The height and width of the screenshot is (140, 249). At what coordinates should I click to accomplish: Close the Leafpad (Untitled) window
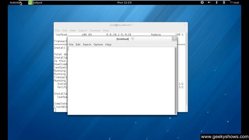coord(174,39)
